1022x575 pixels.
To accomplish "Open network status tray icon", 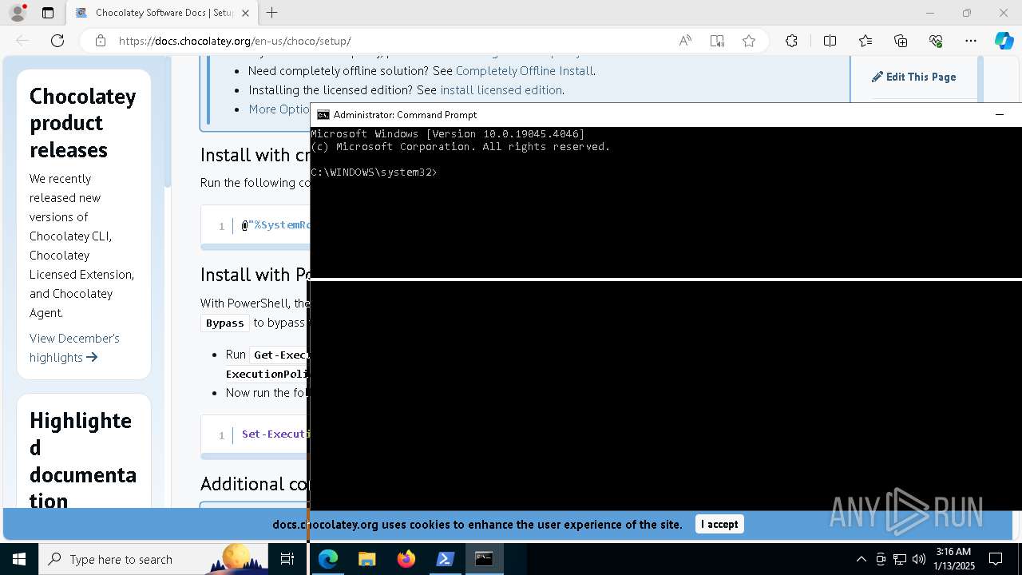I will [x=900, y=559].
